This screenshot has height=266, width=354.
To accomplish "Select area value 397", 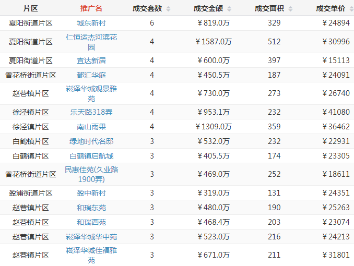I will point(274,61).
